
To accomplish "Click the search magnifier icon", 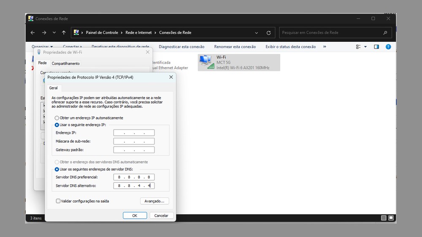I will [385, 32].
